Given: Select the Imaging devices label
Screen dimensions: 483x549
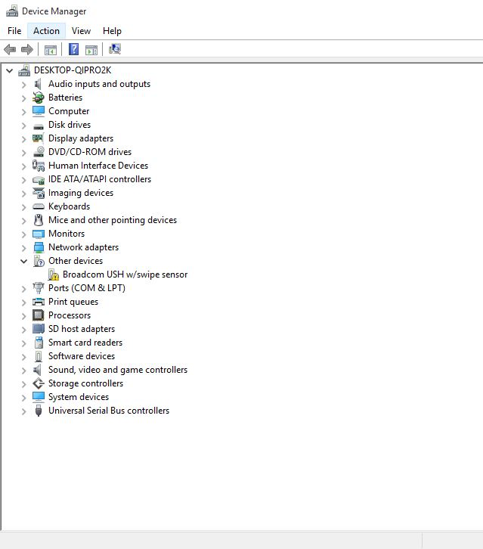Looking at the screenshot, I should [x=81, y=193].
